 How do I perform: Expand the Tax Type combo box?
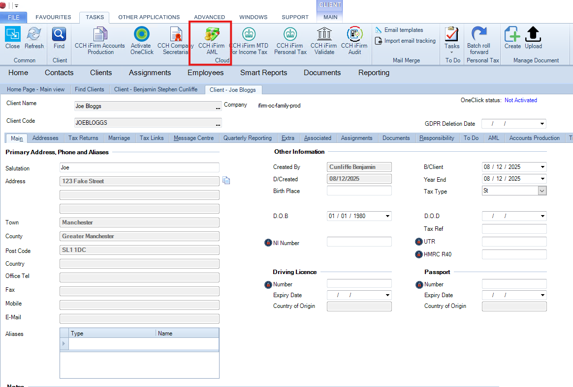(x=542, y=191)
